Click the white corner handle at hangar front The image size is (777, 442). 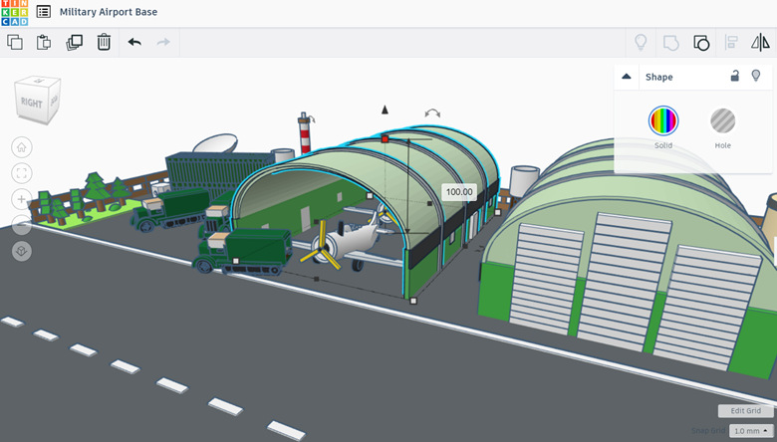(413, 301)
